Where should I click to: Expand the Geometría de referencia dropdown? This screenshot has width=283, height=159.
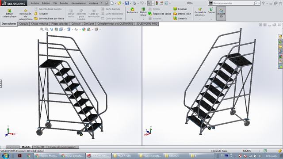(200, 19)
